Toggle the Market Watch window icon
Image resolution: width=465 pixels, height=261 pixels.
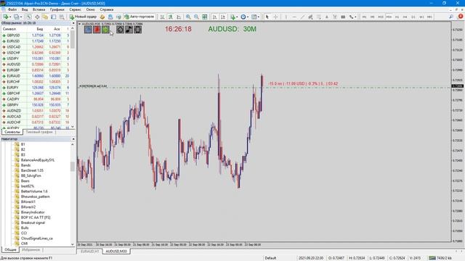29,17
